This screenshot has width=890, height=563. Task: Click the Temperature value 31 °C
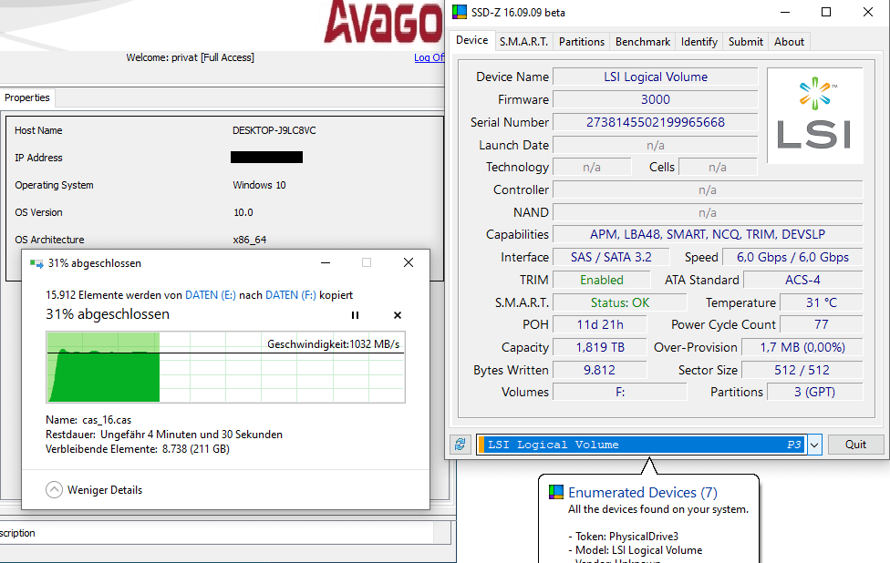[822, 302]
